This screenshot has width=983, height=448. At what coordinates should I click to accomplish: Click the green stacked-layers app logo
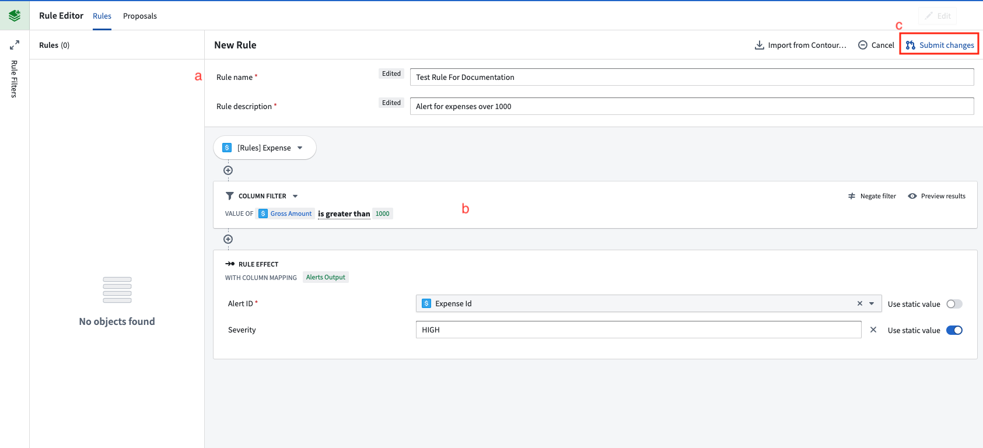click(15, 15)
